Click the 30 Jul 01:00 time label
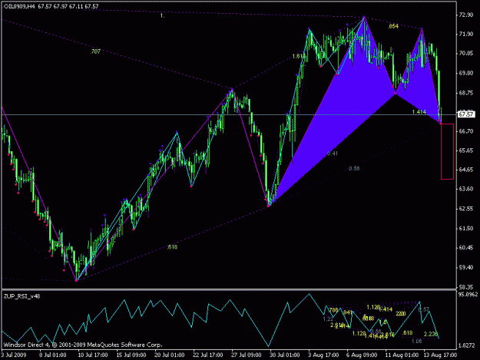Viewport: 480px width, 360px height. 284,355
